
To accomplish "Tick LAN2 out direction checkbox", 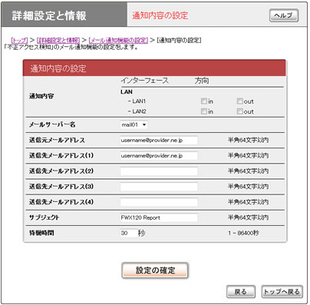I will [x=239, y=111].
